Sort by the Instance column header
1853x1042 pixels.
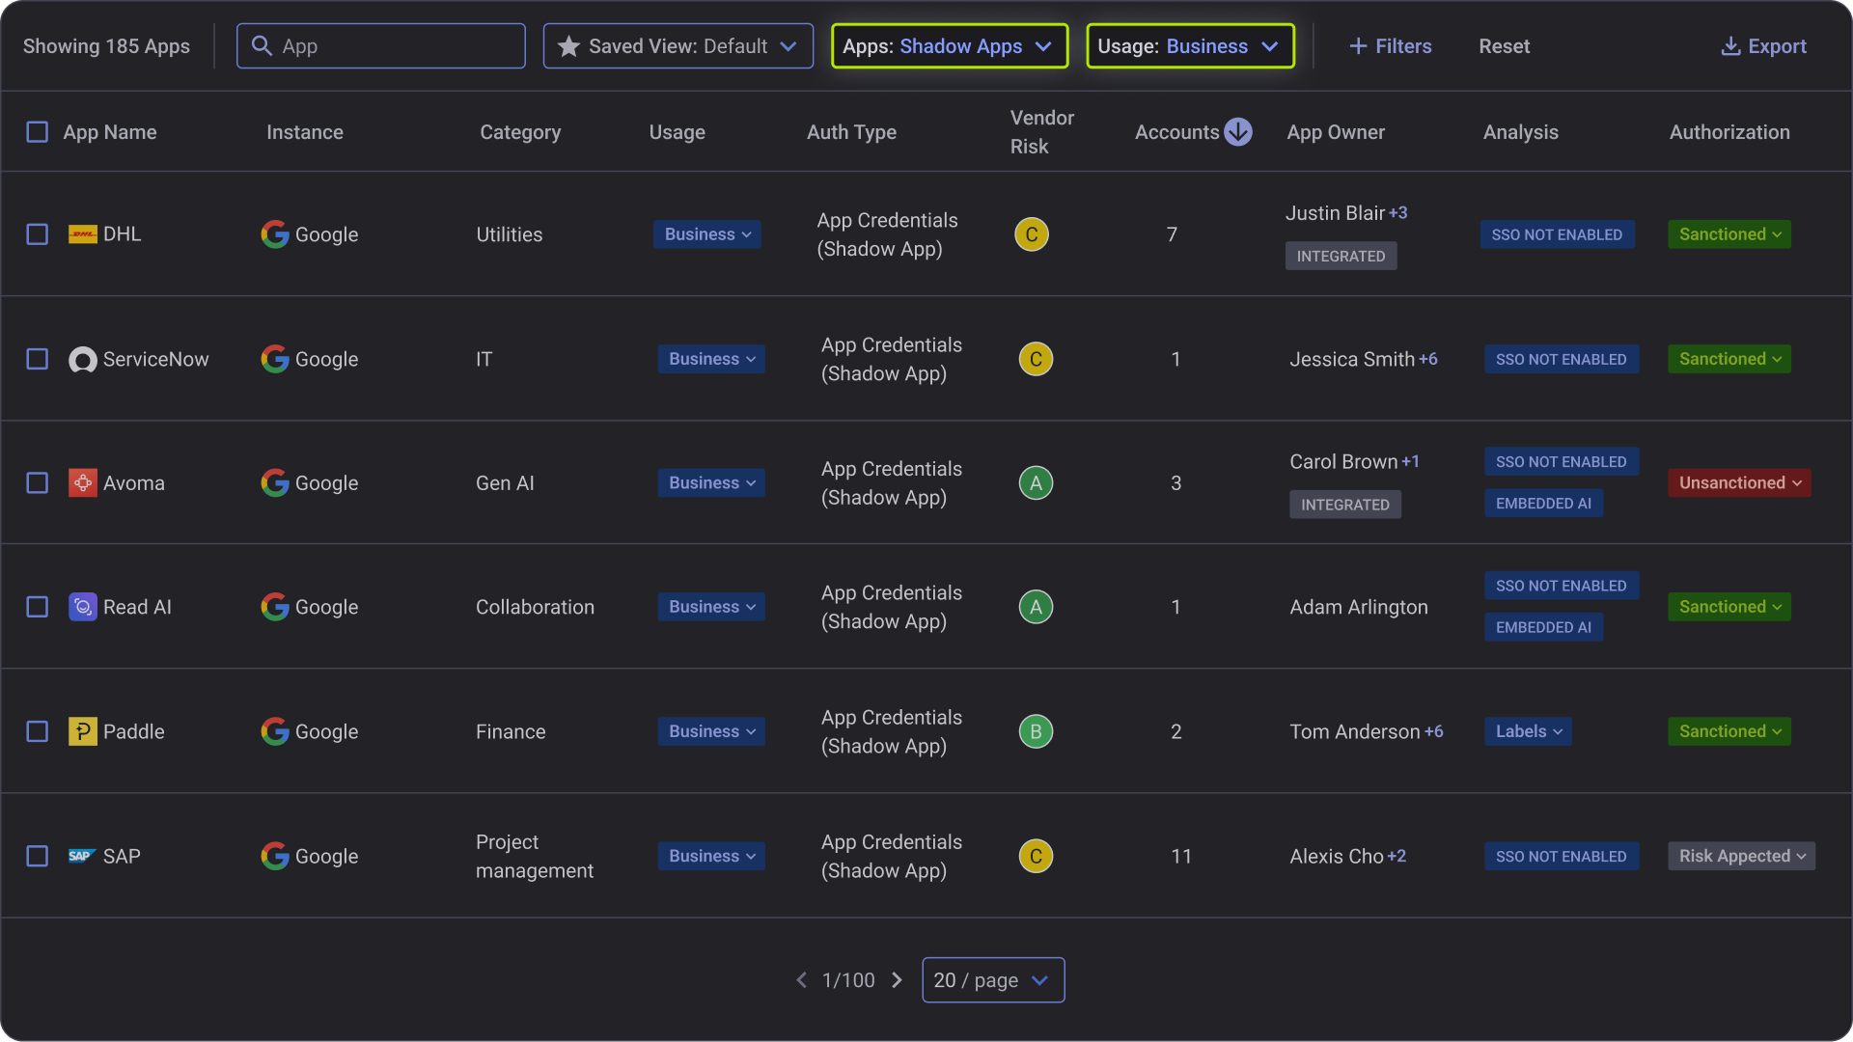(305, 132)
